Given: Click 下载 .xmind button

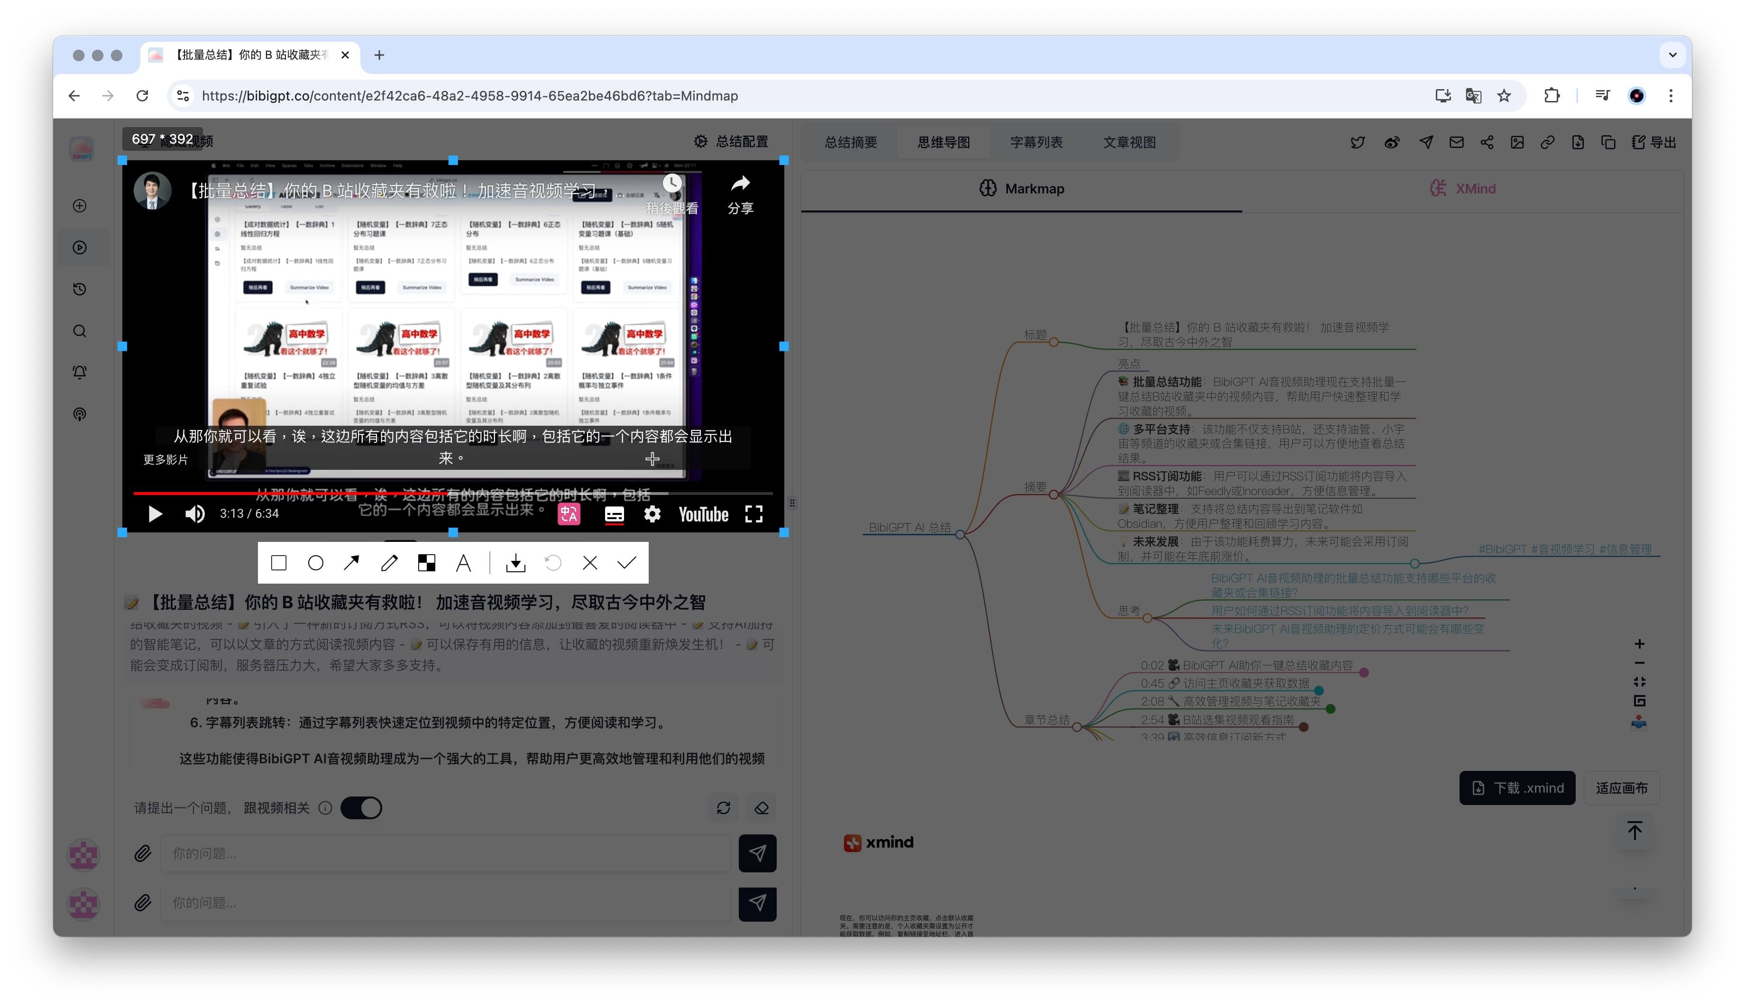Looking at the screenshot, I should point(1517,788).
